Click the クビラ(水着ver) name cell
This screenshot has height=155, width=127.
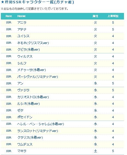pyautogui.click(x=29, y=49)
